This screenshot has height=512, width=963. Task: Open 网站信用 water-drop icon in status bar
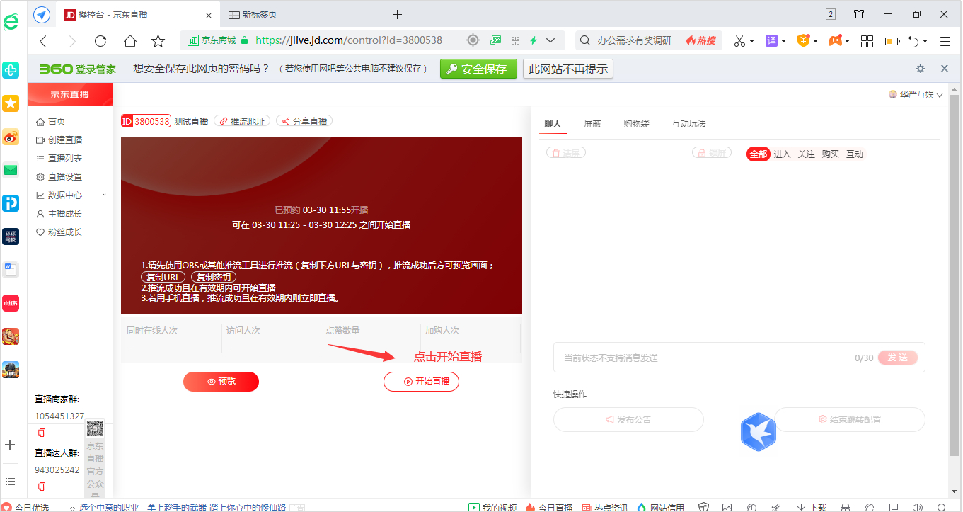click(x=640, y=507)
